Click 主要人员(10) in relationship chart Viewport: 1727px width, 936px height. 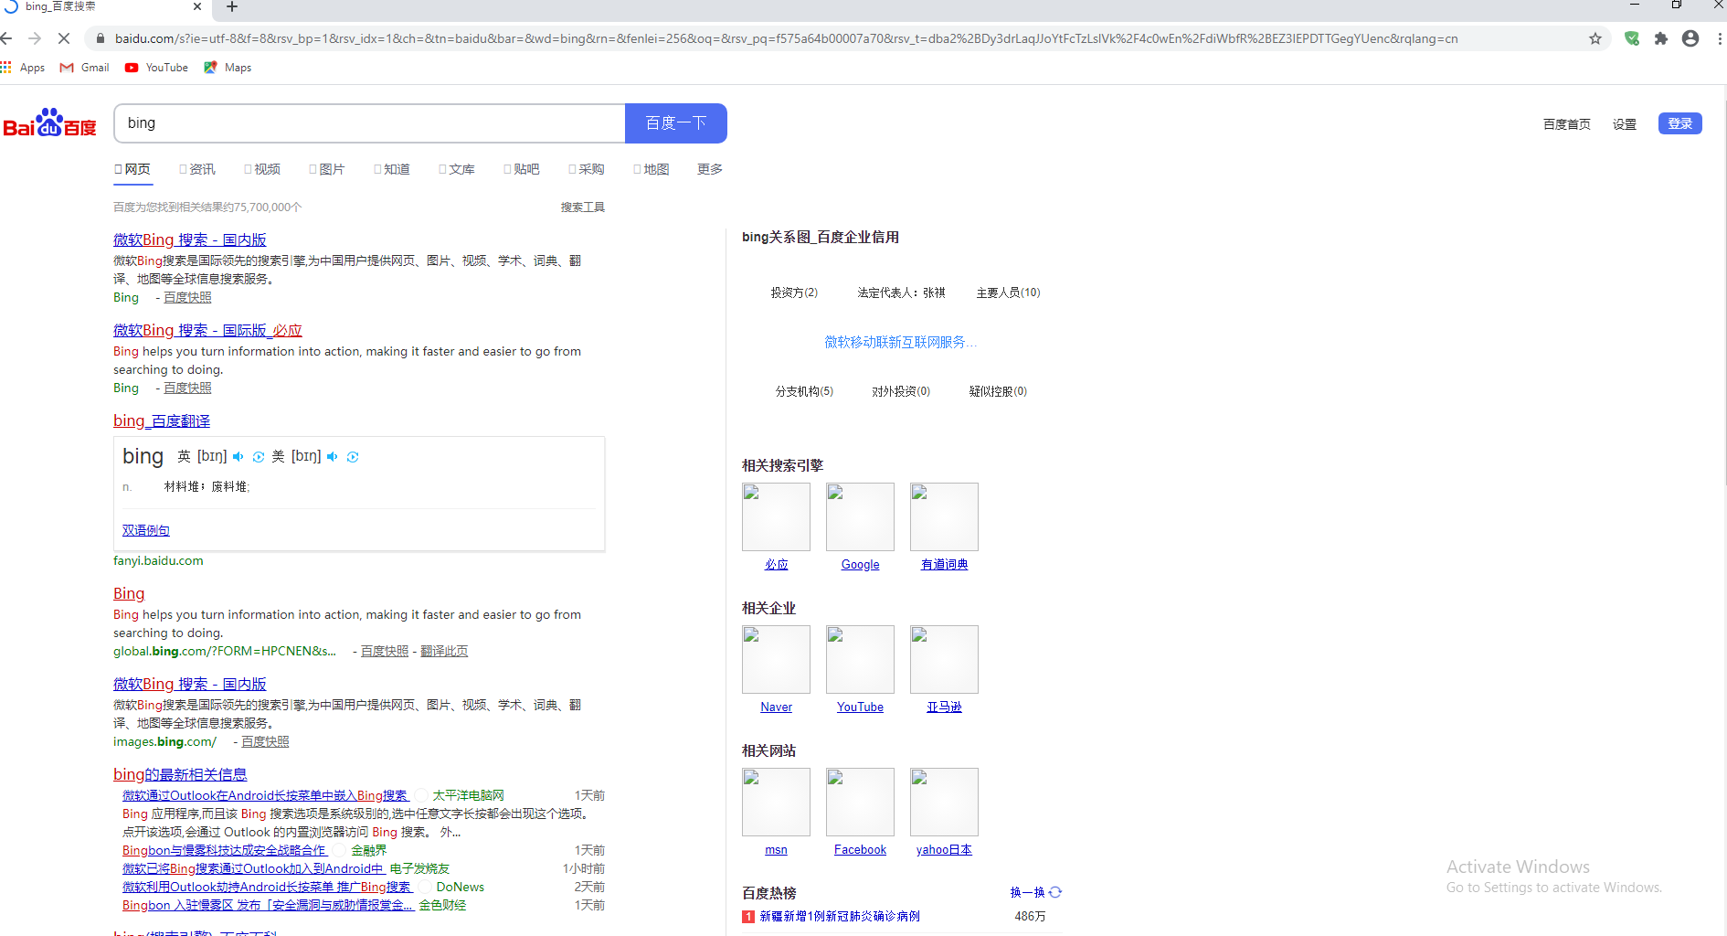(1009, 292)
